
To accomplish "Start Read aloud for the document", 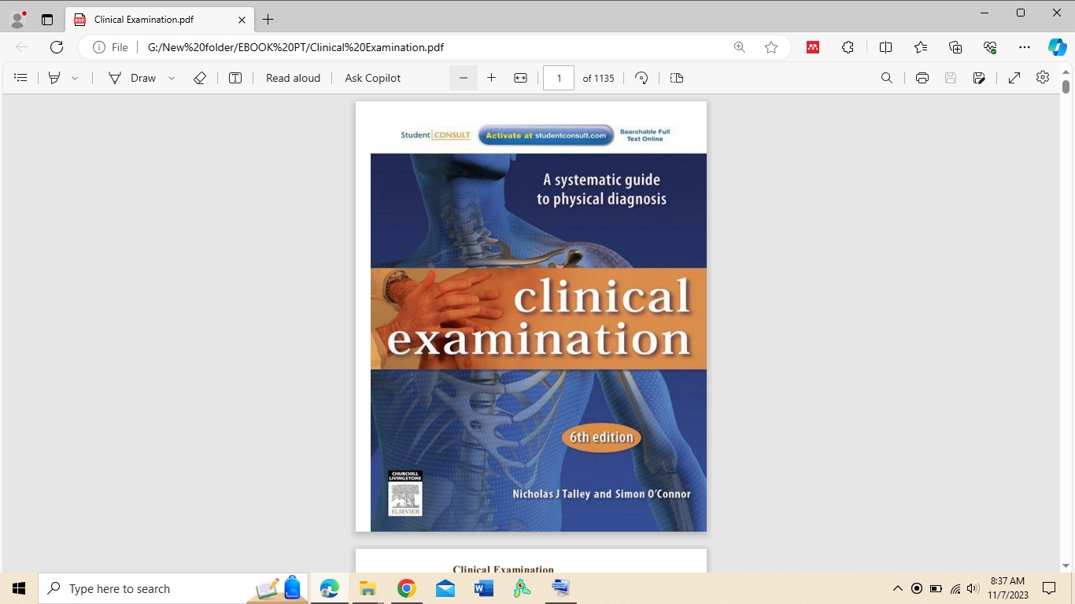I will pos(292,78).
